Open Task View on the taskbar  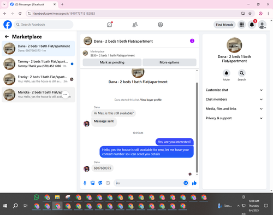click(x=26, y=206)
